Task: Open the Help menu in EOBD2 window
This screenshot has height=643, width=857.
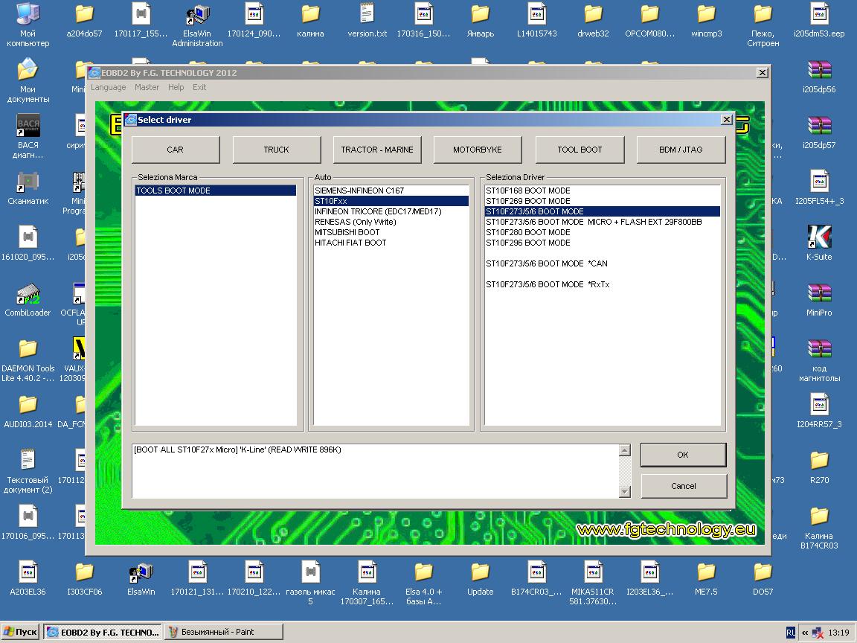Action: coord(176,87)
